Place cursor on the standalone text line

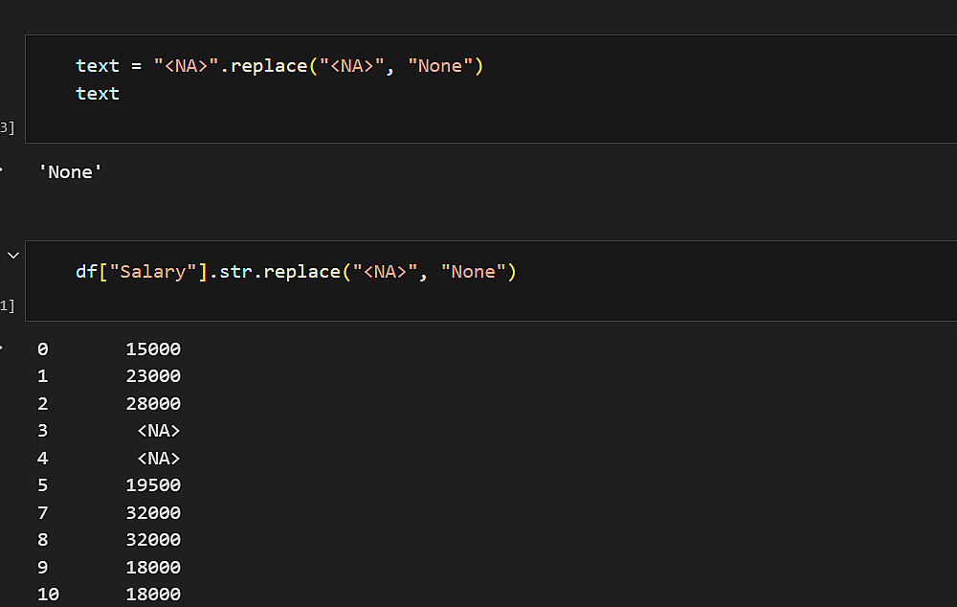click(x=98, y=94)
